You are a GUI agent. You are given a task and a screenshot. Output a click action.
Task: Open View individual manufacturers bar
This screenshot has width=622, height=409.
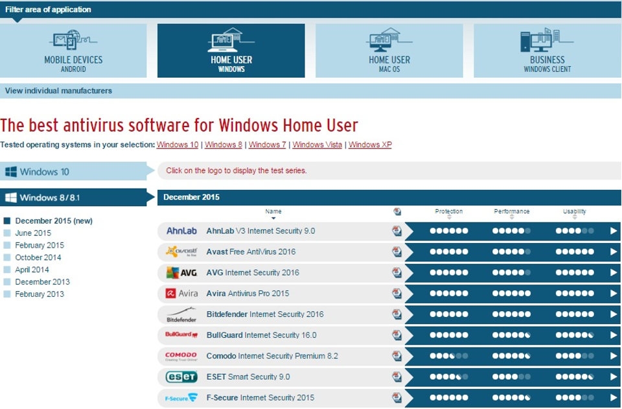[310, 91]
